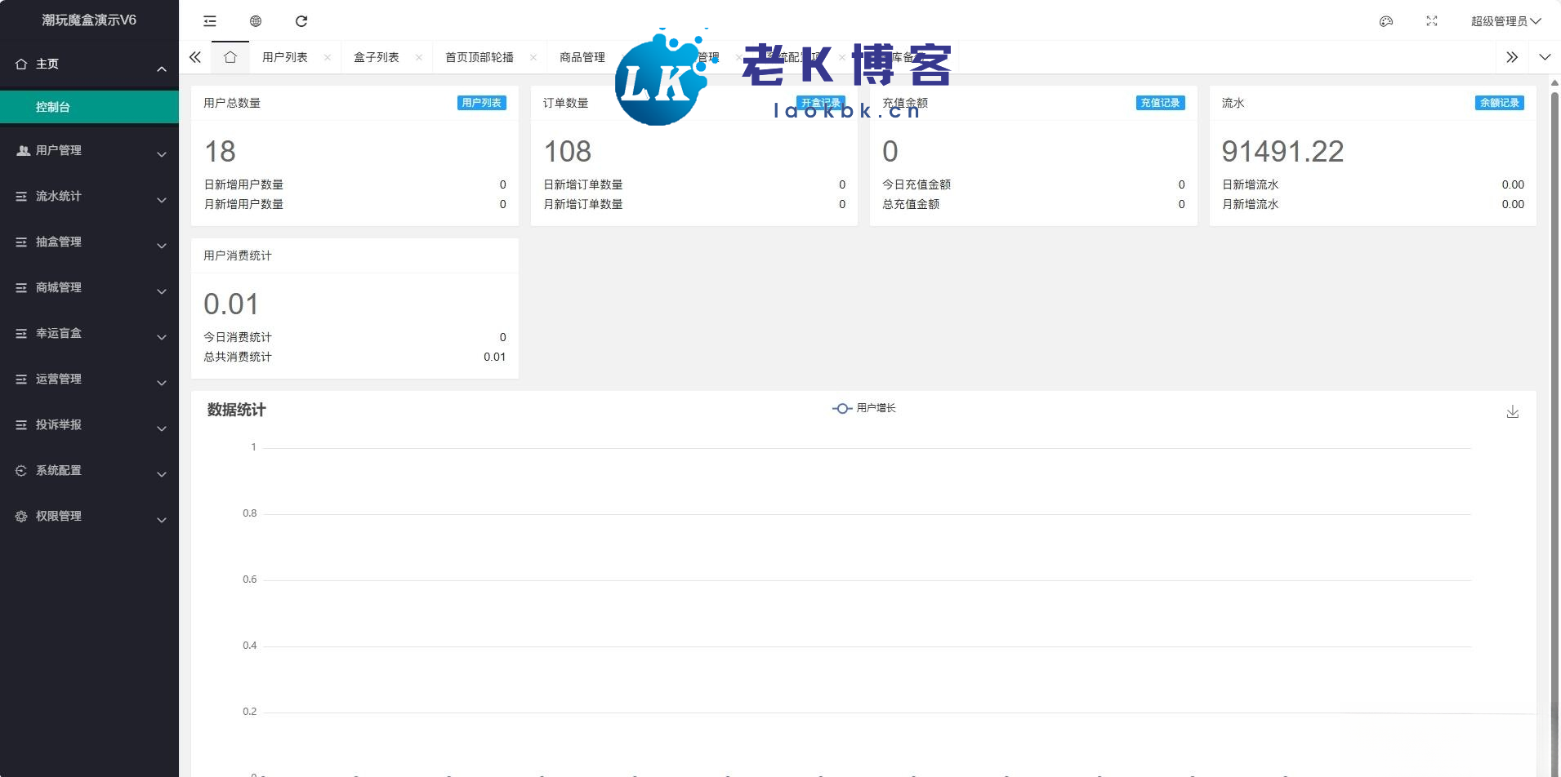Click the 余额记录 badge link
Viewport: 1561px width, 777px height.
point(1499,103)
